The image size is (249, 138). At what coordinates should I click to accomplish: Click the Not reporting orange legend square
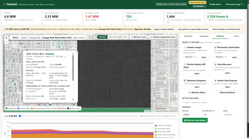(x=32, y=108)
